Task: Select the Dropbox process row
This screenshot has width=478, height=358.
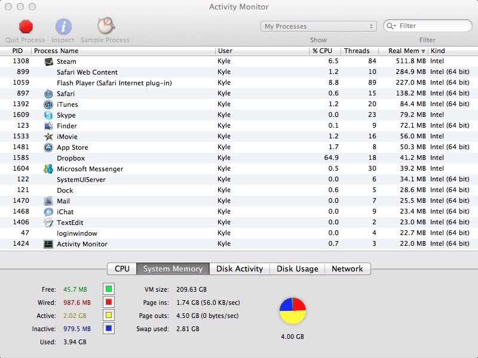Action: tap(239, 158)
